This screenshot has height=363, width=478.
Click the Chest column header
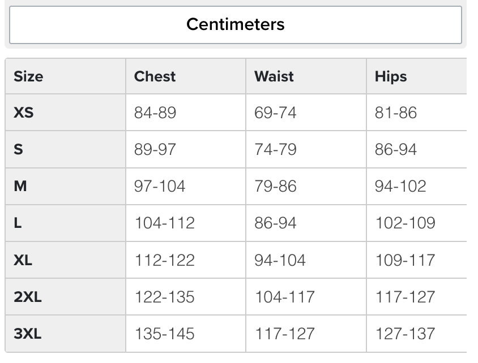pos(155,76)
